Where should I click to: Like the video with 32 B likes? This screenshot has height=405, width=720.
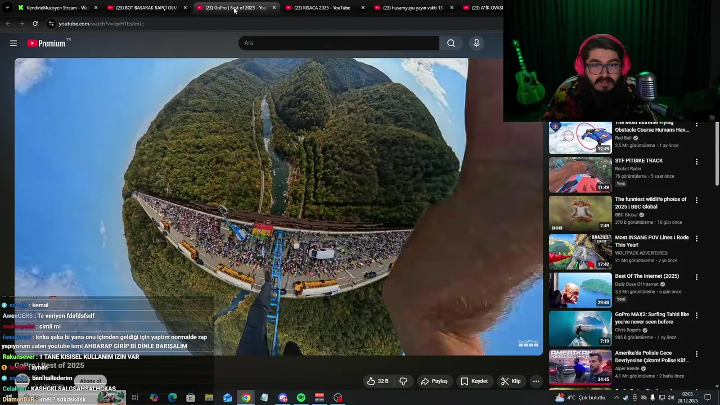point(378,381)
